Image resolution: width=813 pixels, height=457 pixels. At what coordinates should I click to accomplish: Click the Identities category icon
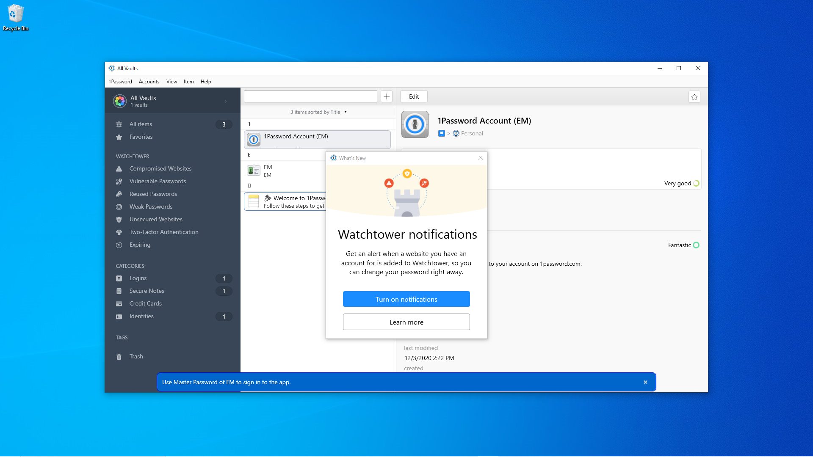click(x=119, y=317)
